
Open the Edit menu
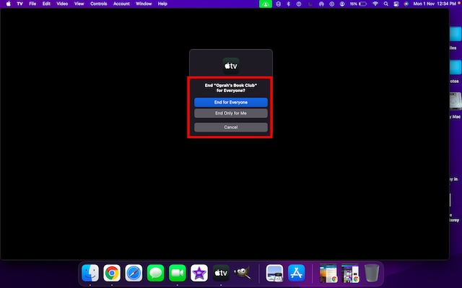[x=46, y=4]
